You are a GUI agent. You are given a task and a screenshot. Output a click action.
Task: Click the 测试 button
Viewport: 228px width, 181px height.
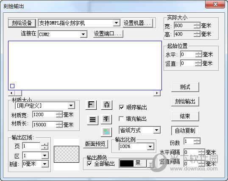pyautogui.click(x=185, y=87)
